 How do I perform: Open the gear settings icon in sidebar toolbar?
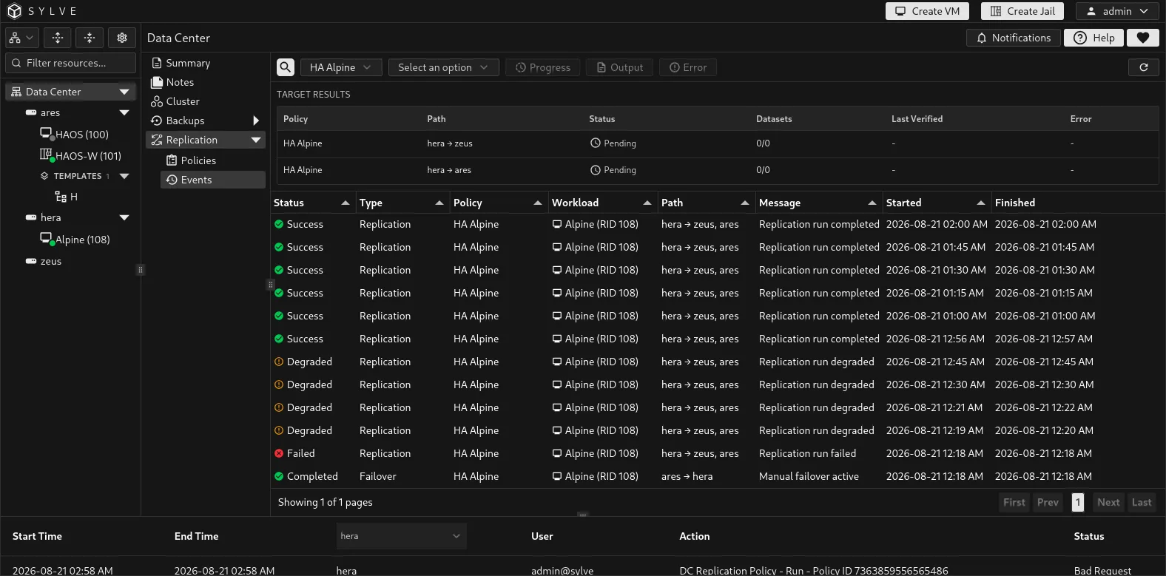point(122,38)
